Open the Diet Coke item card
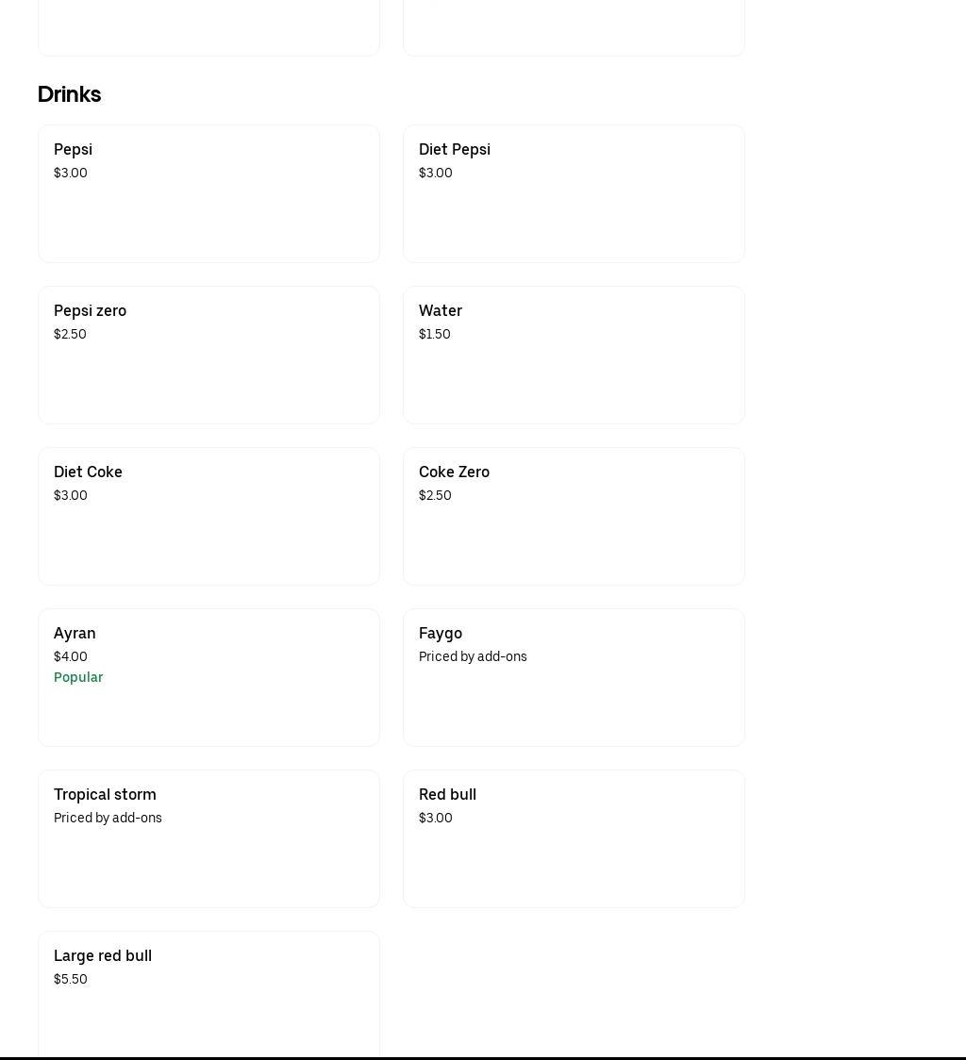Viewport: 966px width, 1060px height. click(208, 516)
